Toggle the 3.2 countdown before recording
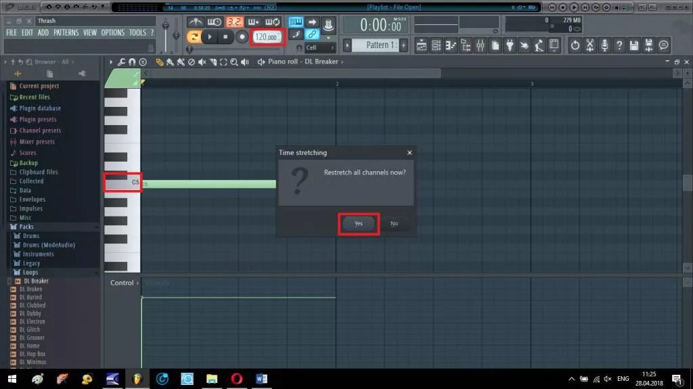Image resolution: width=693 pixels, height=389 pixels. 234,22
